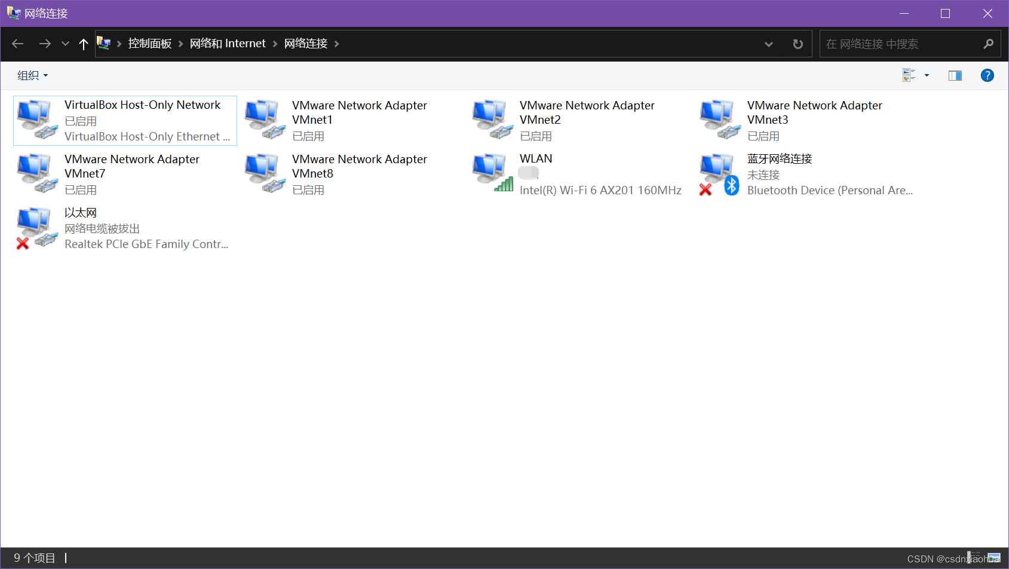This screenshot has height=569, width=1009.
Task: Expand the chevron after 网络和 Internet
Action: pyautogui.click(x=275, y=44)
